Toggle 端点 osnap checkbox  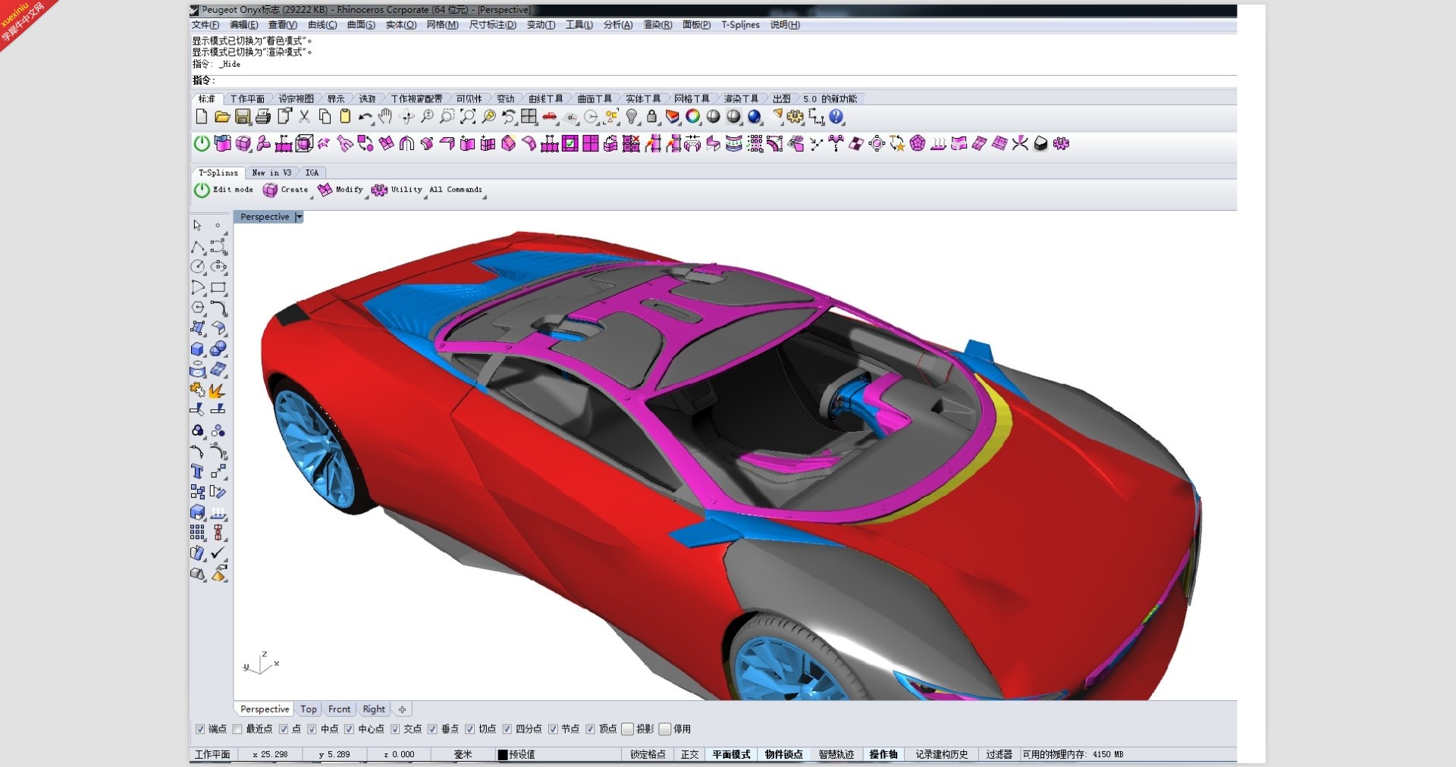pyautogui.click(x=200, y=729)
